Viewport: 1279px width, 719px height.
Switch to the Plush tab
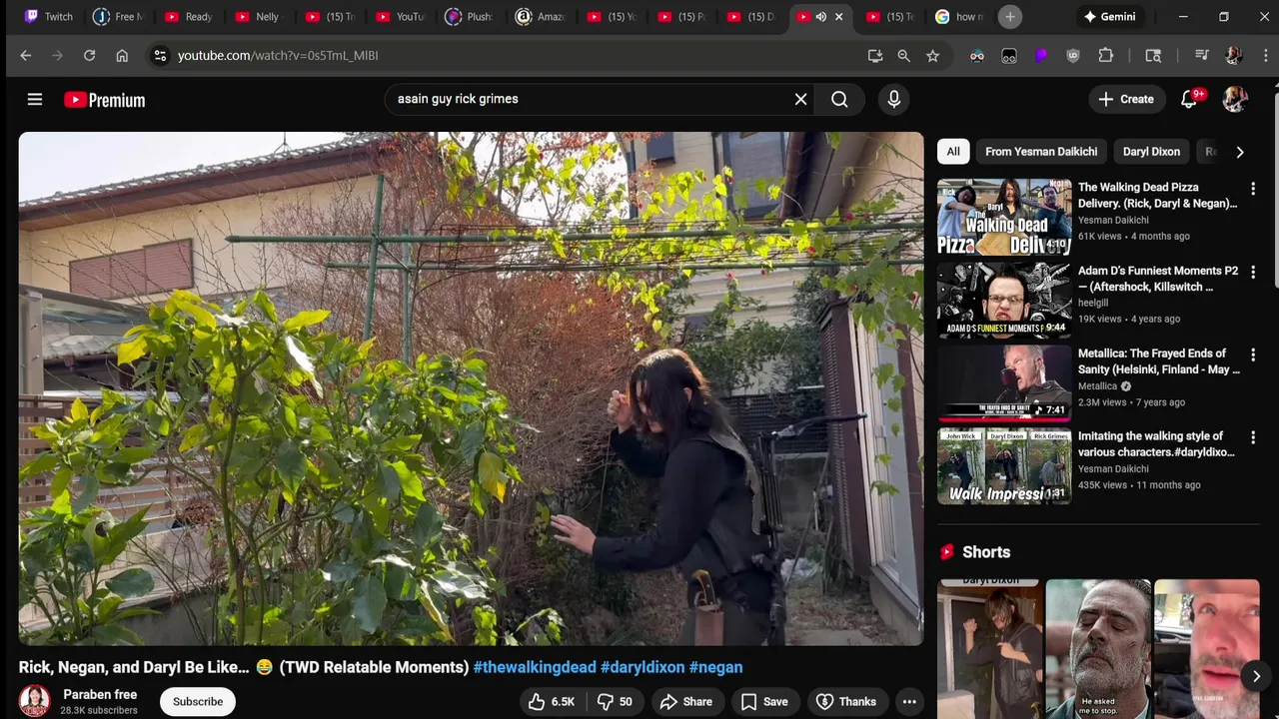(470, 17)
